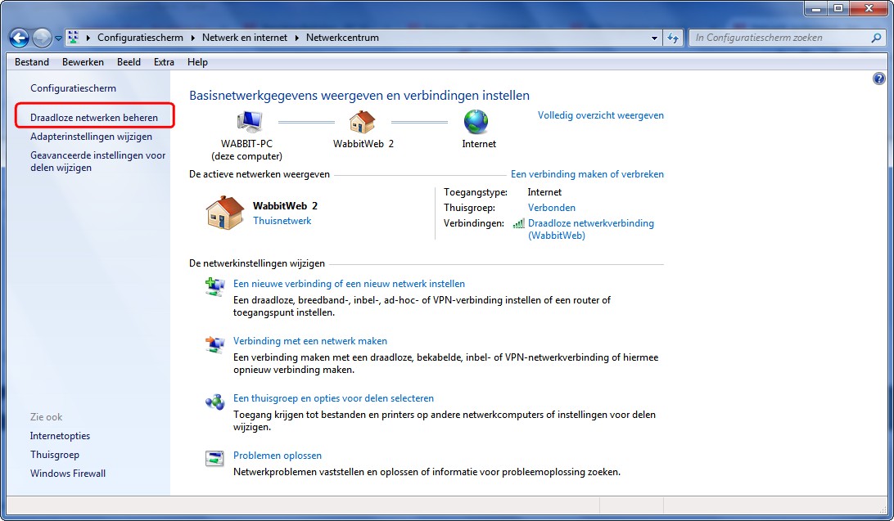Click the Thuisnetwerk network type link
Image resolution: width=894 pixels, height=521 pixels.
pyautogui.click(x=282, y=221)
